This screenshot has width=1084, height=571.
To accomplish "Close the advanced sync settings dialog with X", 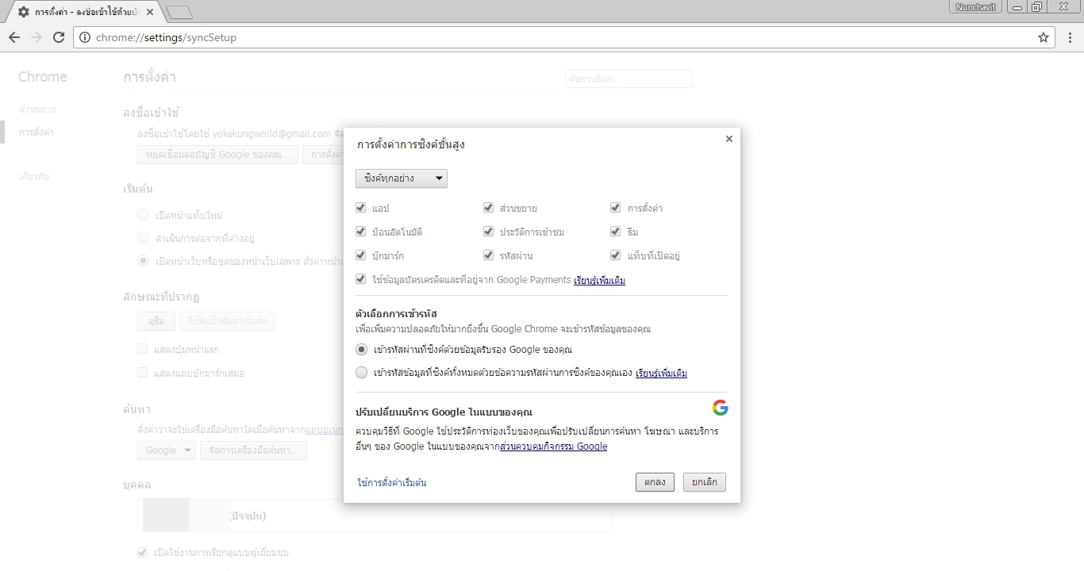I will click(729, 139).
